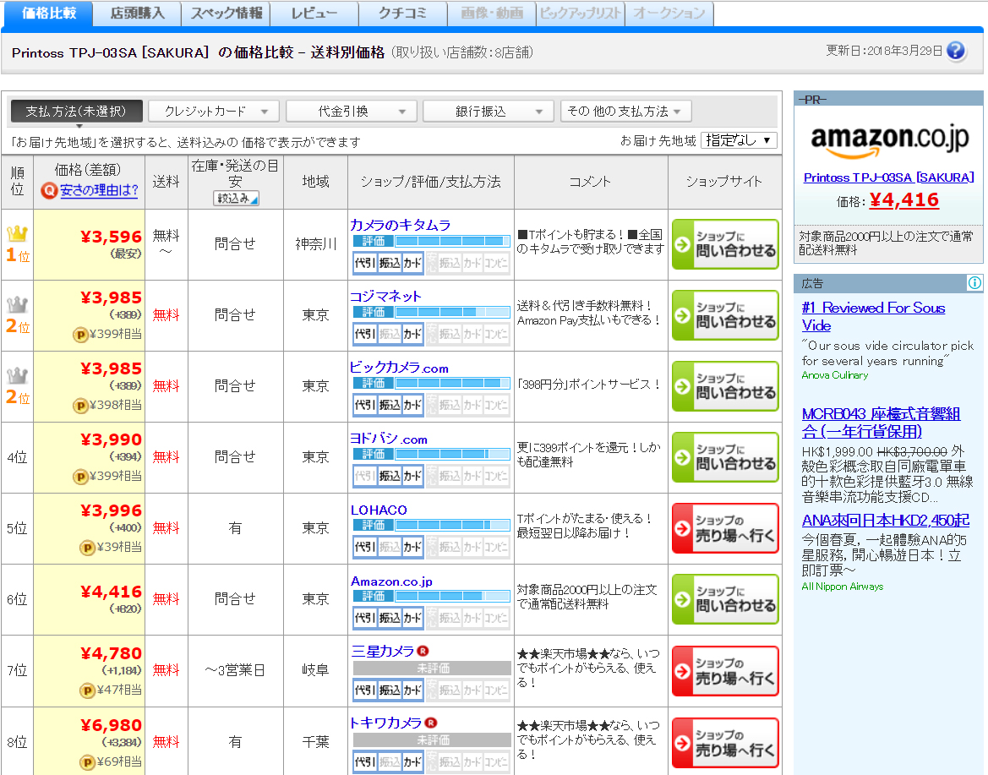Click 絞込み filter under 在庫・発送の目安

(x=236, y=199)
